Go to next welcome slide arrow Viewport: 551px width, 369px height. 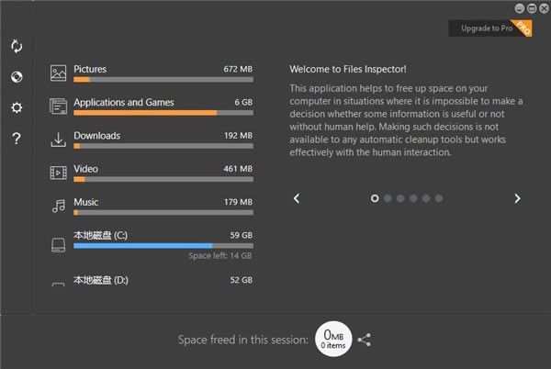517,198
